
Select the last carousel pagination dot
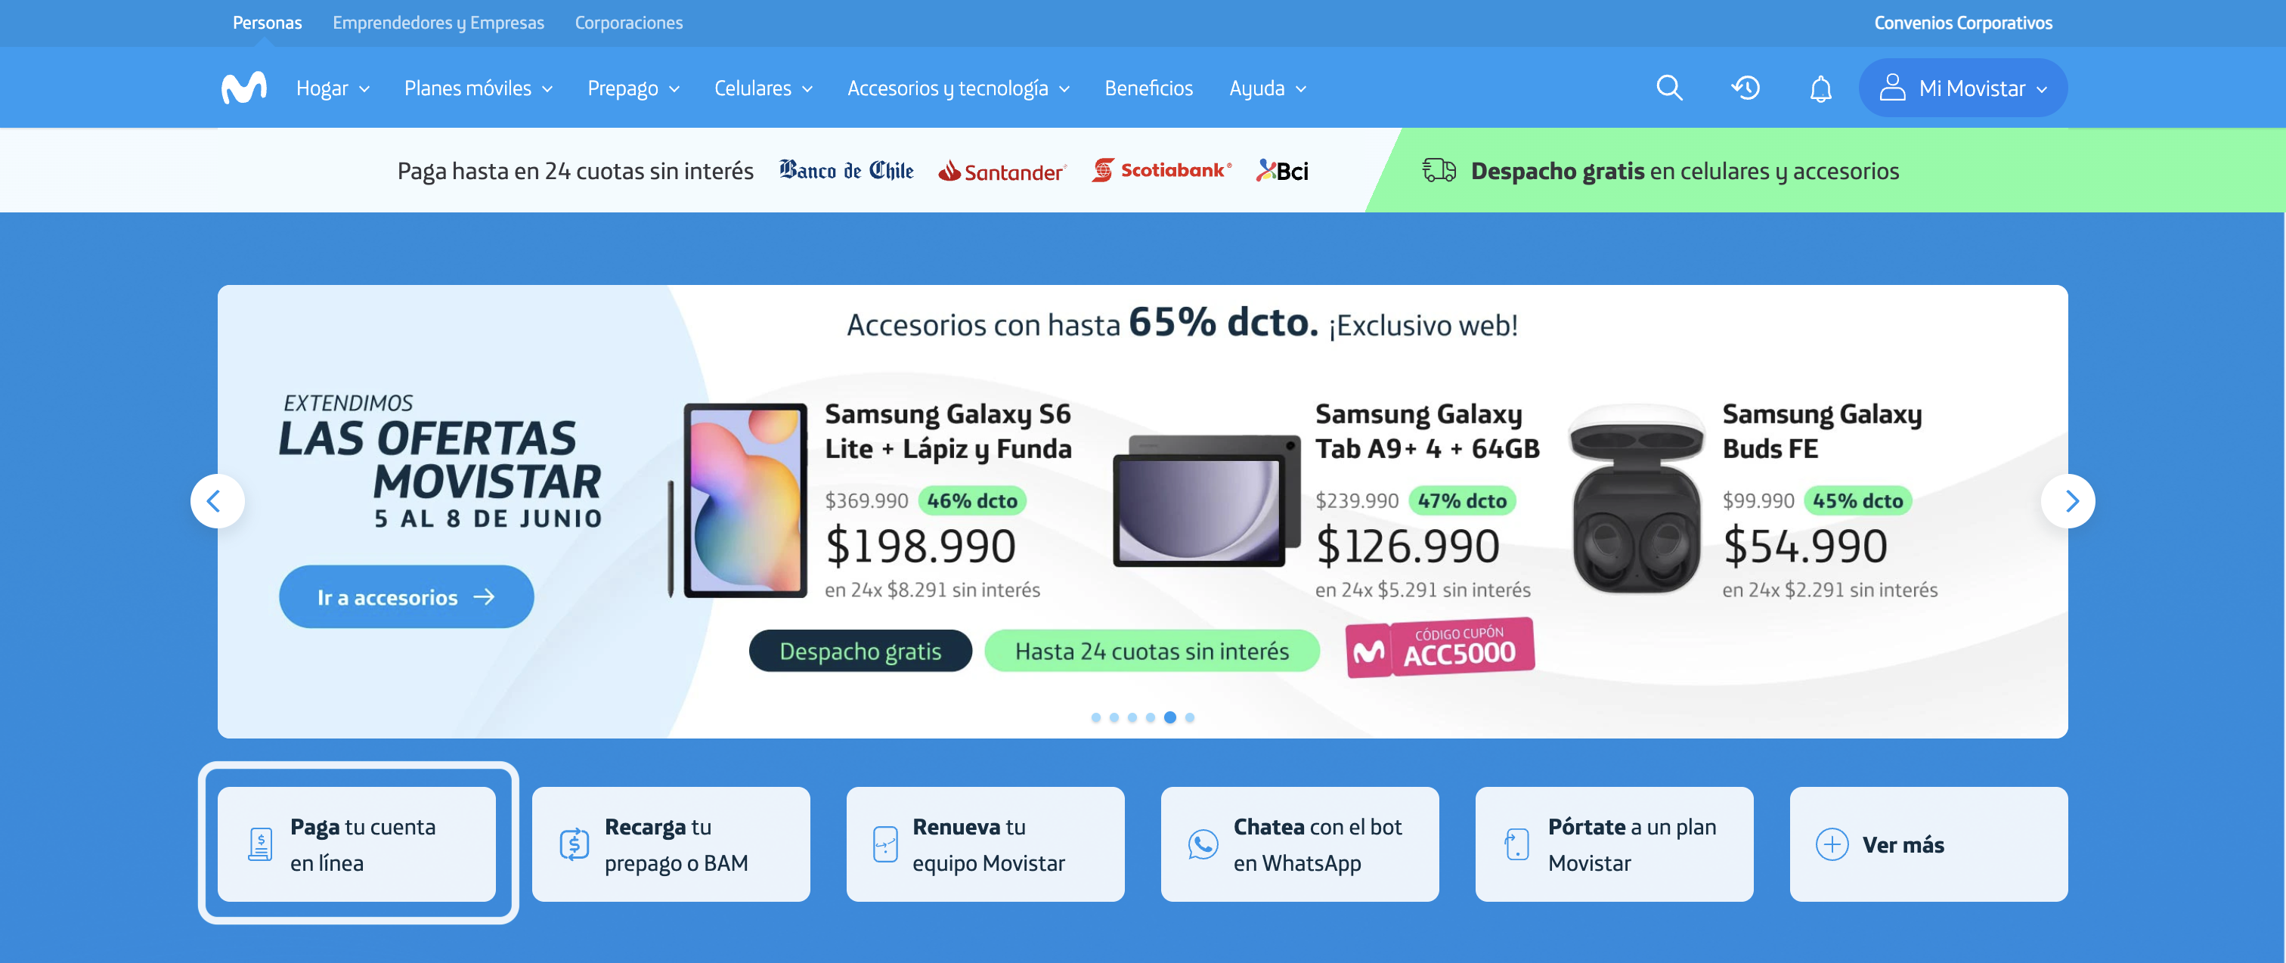1190,717
